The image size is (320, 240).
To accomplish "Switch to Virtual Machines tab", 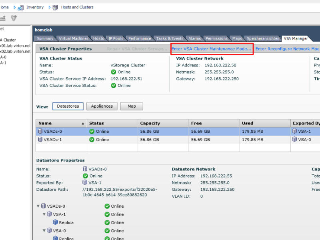I will 74,38.
